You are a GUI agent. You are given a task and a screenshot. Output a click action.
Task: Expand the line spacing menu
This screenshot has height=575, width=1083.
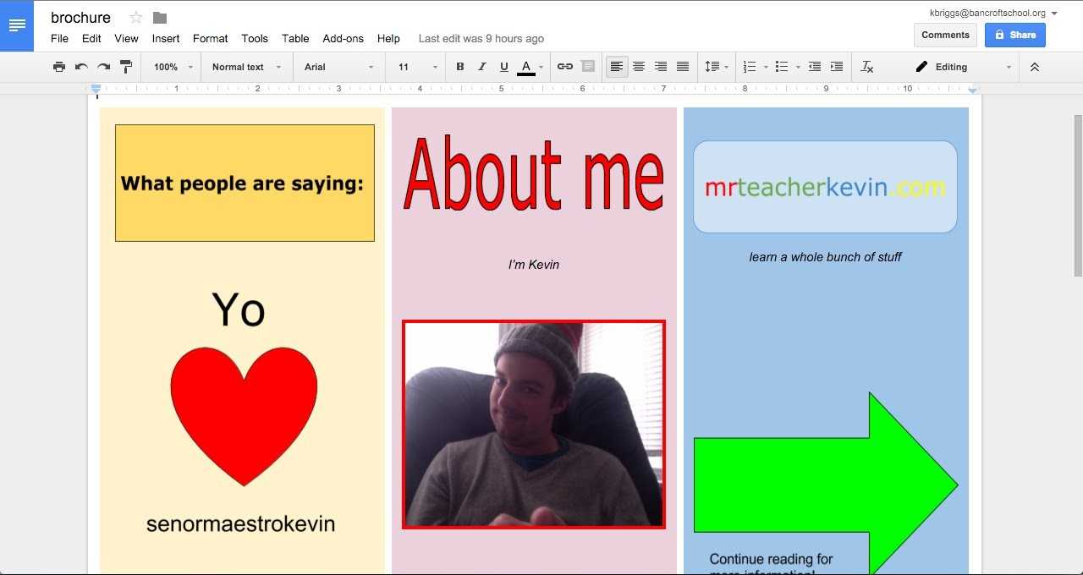click(716, 67)
